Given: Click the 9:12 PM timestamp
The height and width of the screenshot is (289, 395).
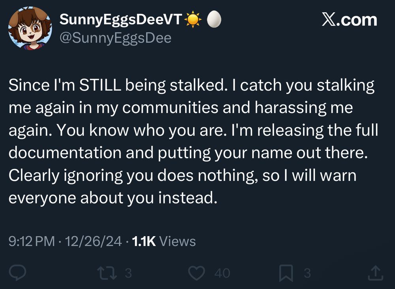Looking at the screenshot, I should point(32,241).
